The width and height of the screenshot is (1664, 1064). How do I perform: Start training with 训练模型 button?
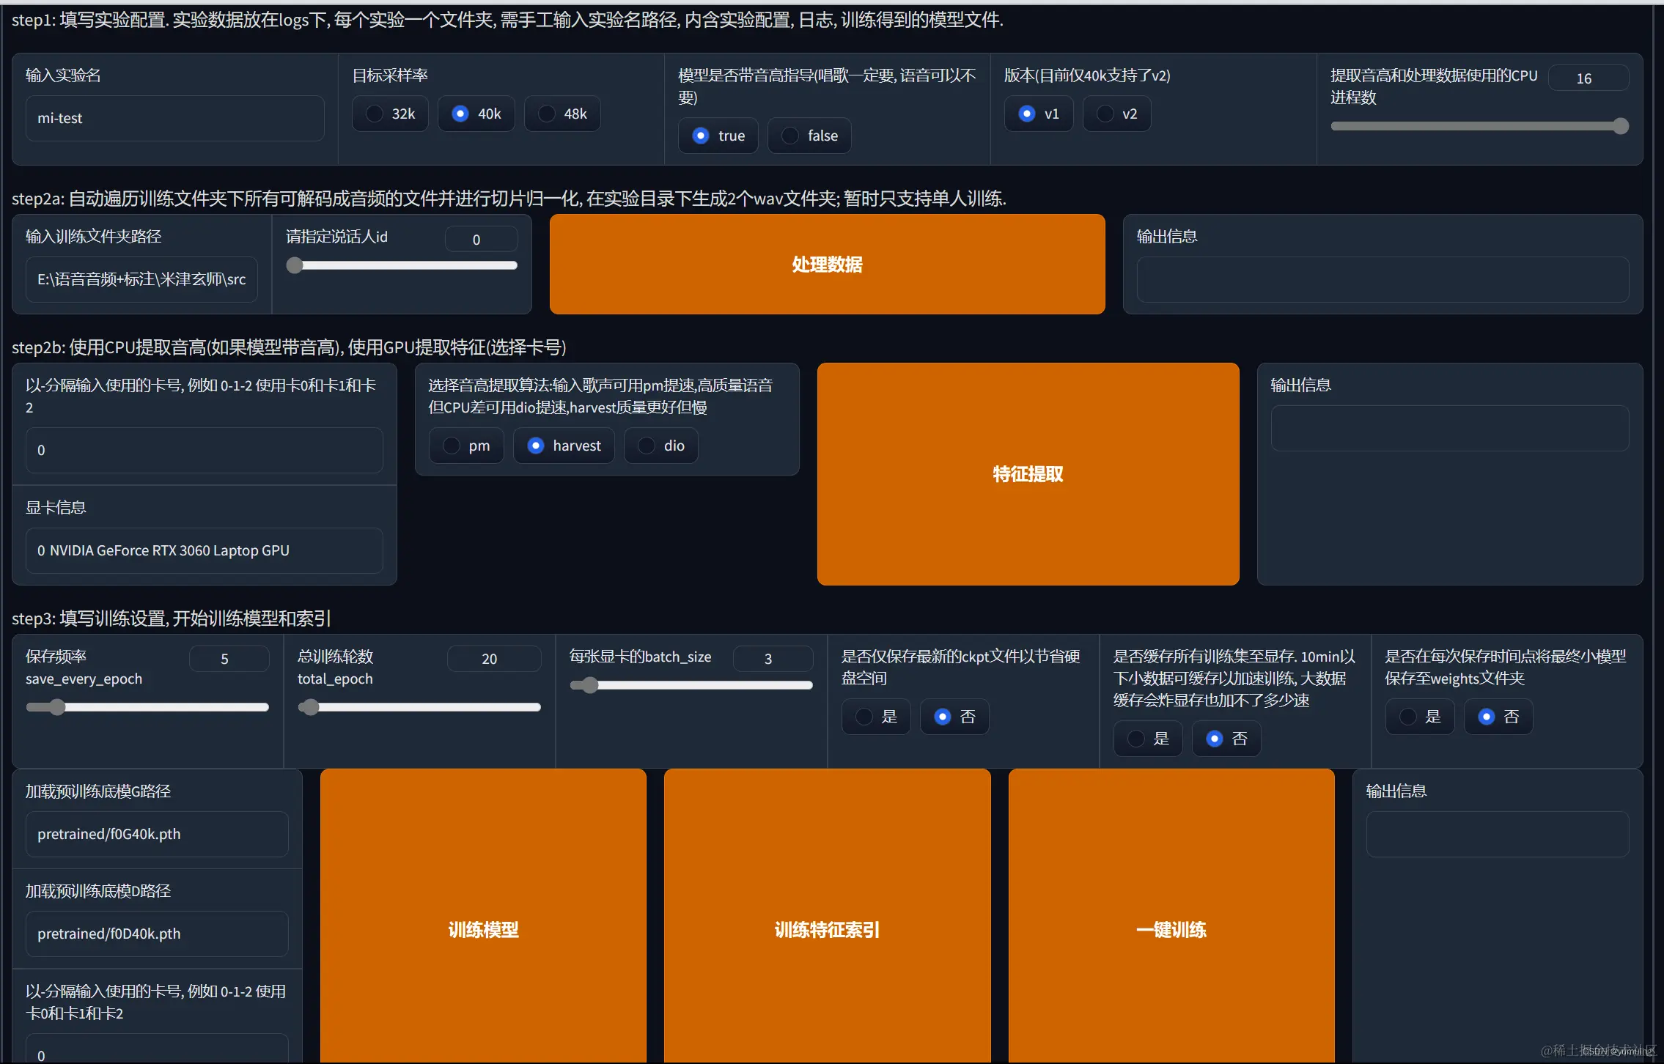(x=482, y=929)
